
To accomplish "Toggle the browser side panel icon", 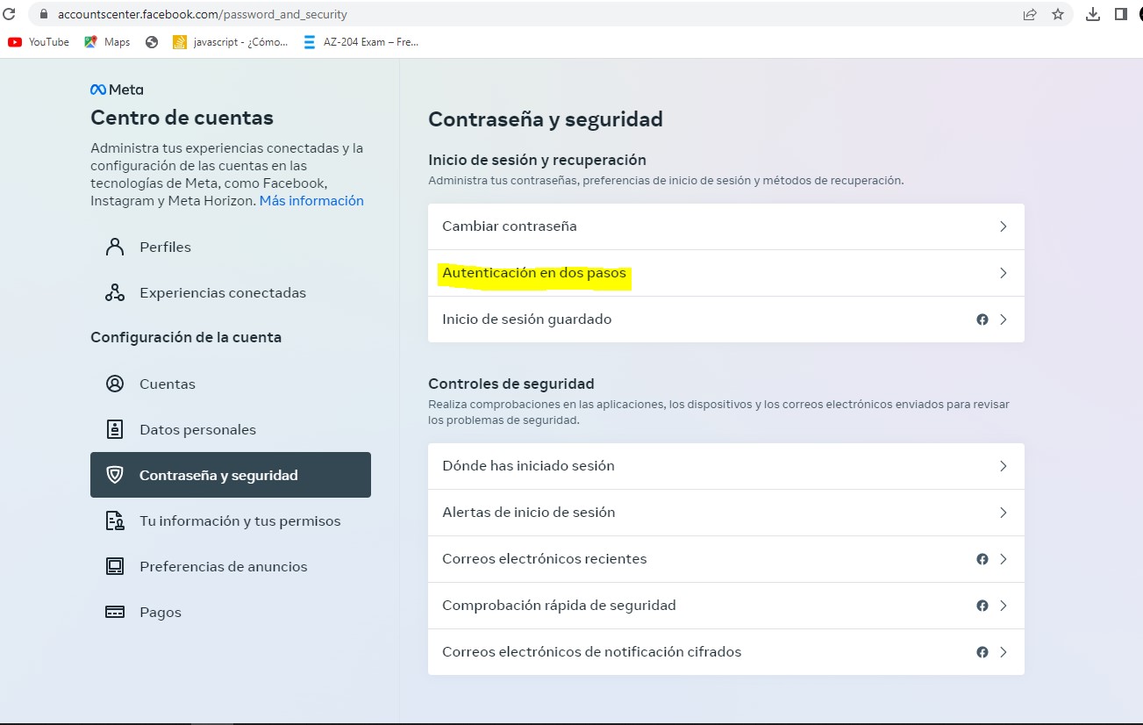I will [1121, 14].
